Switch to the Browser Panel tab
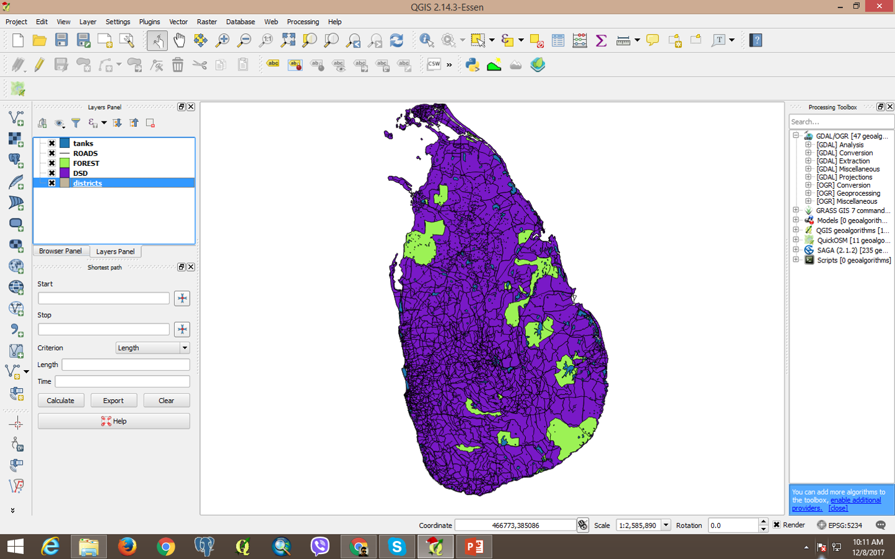 pyautogui.click(x=60, y=251)
